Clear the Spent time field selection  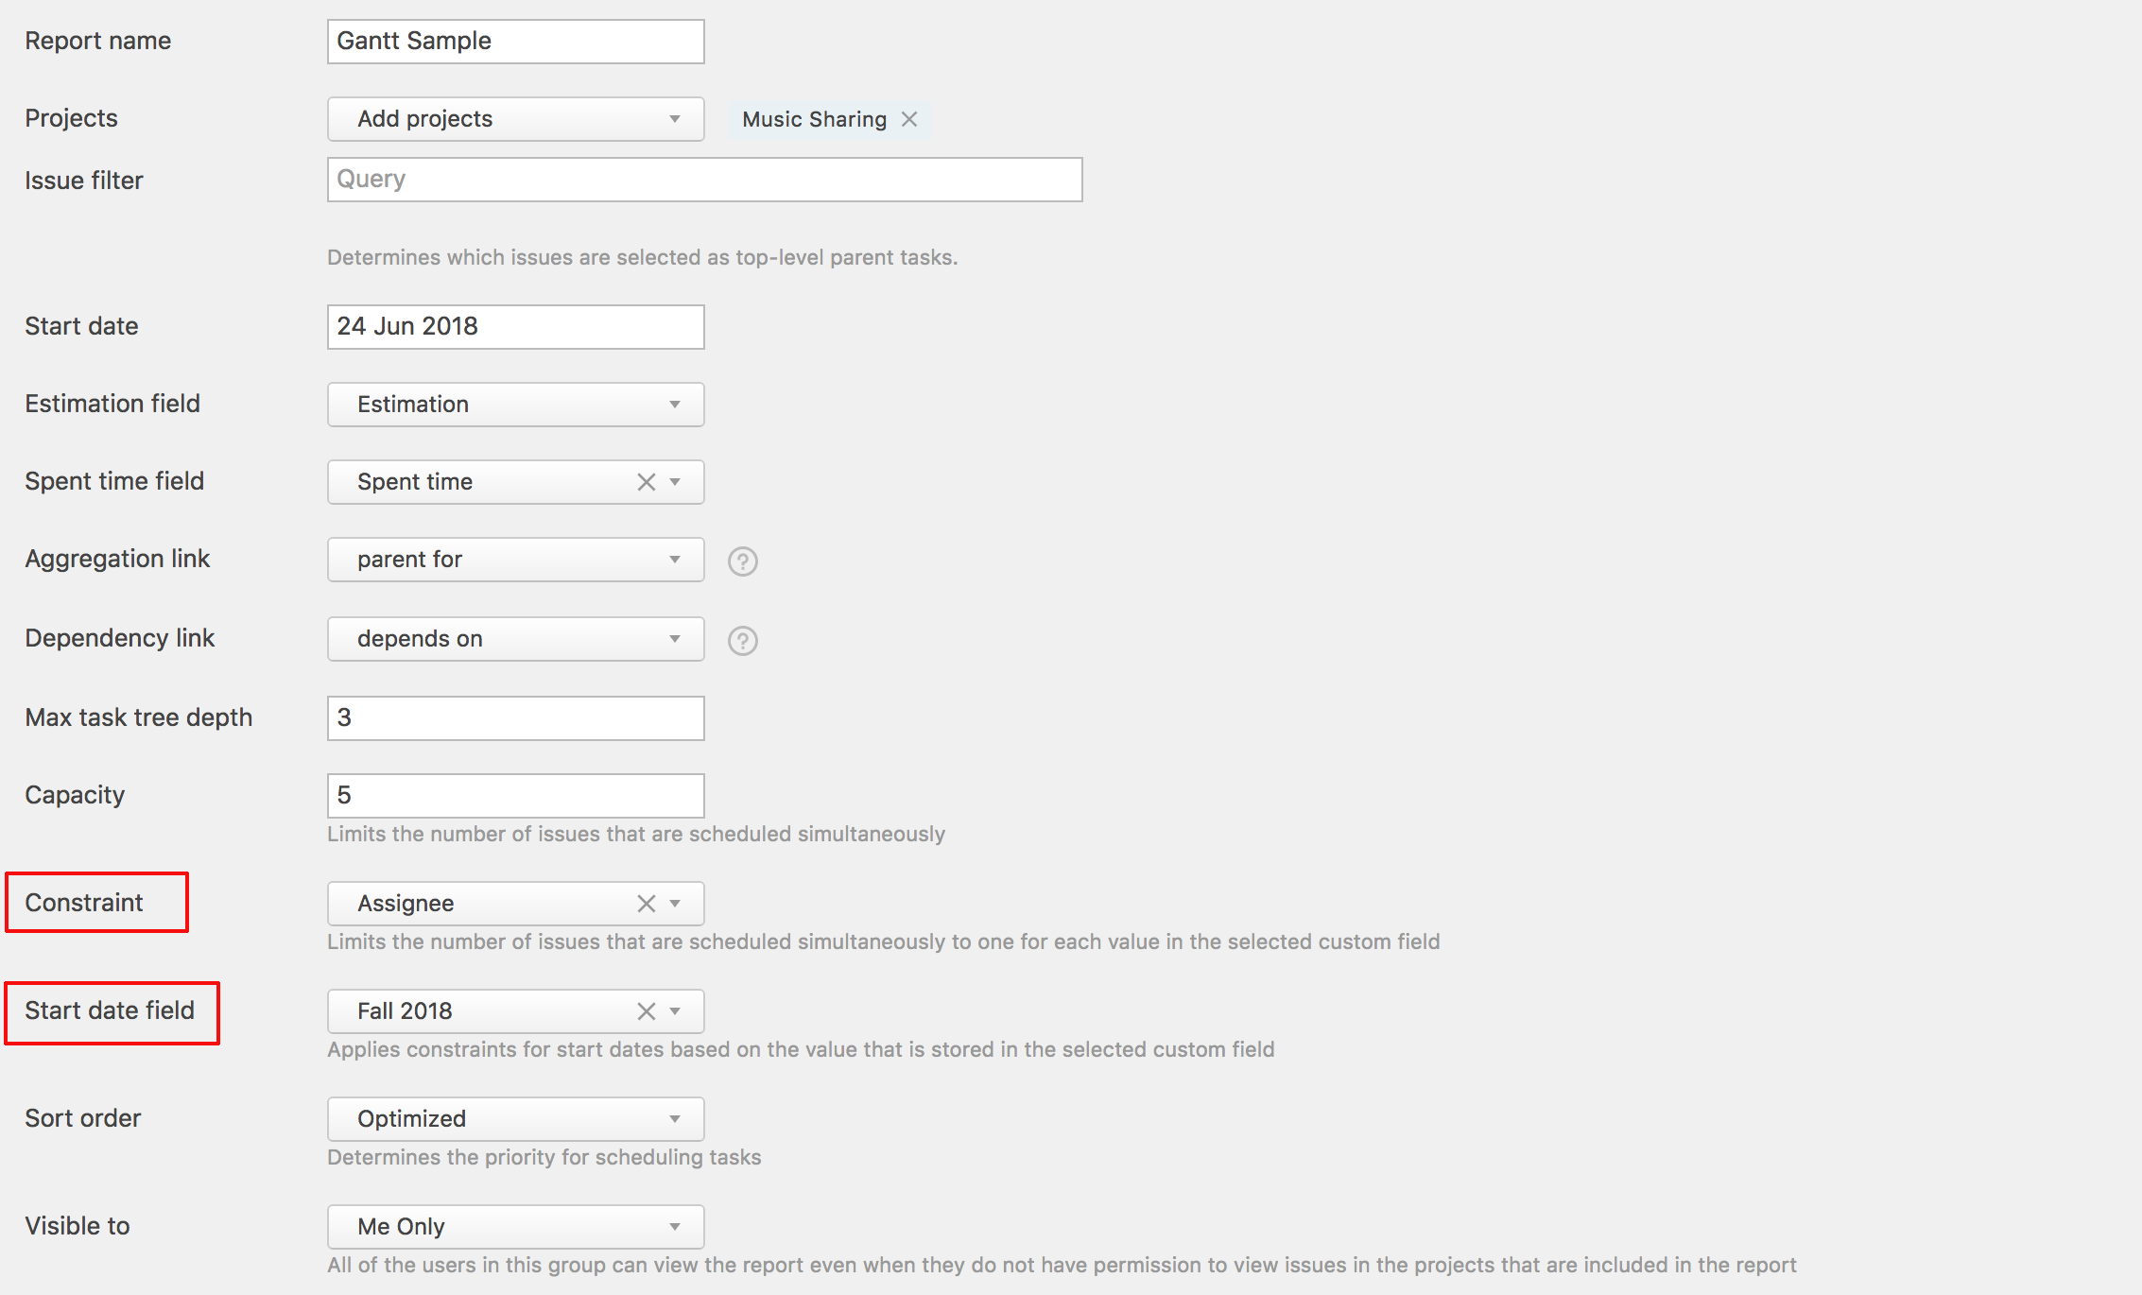(x=647, y=482)
